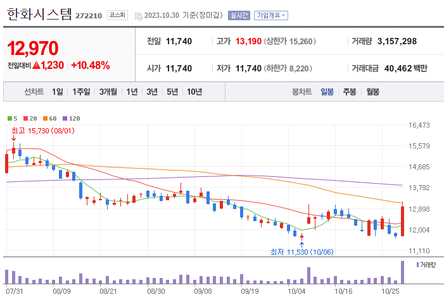
Task: Click the 시가 11,740 opening price value
Action: click(179, 68)
